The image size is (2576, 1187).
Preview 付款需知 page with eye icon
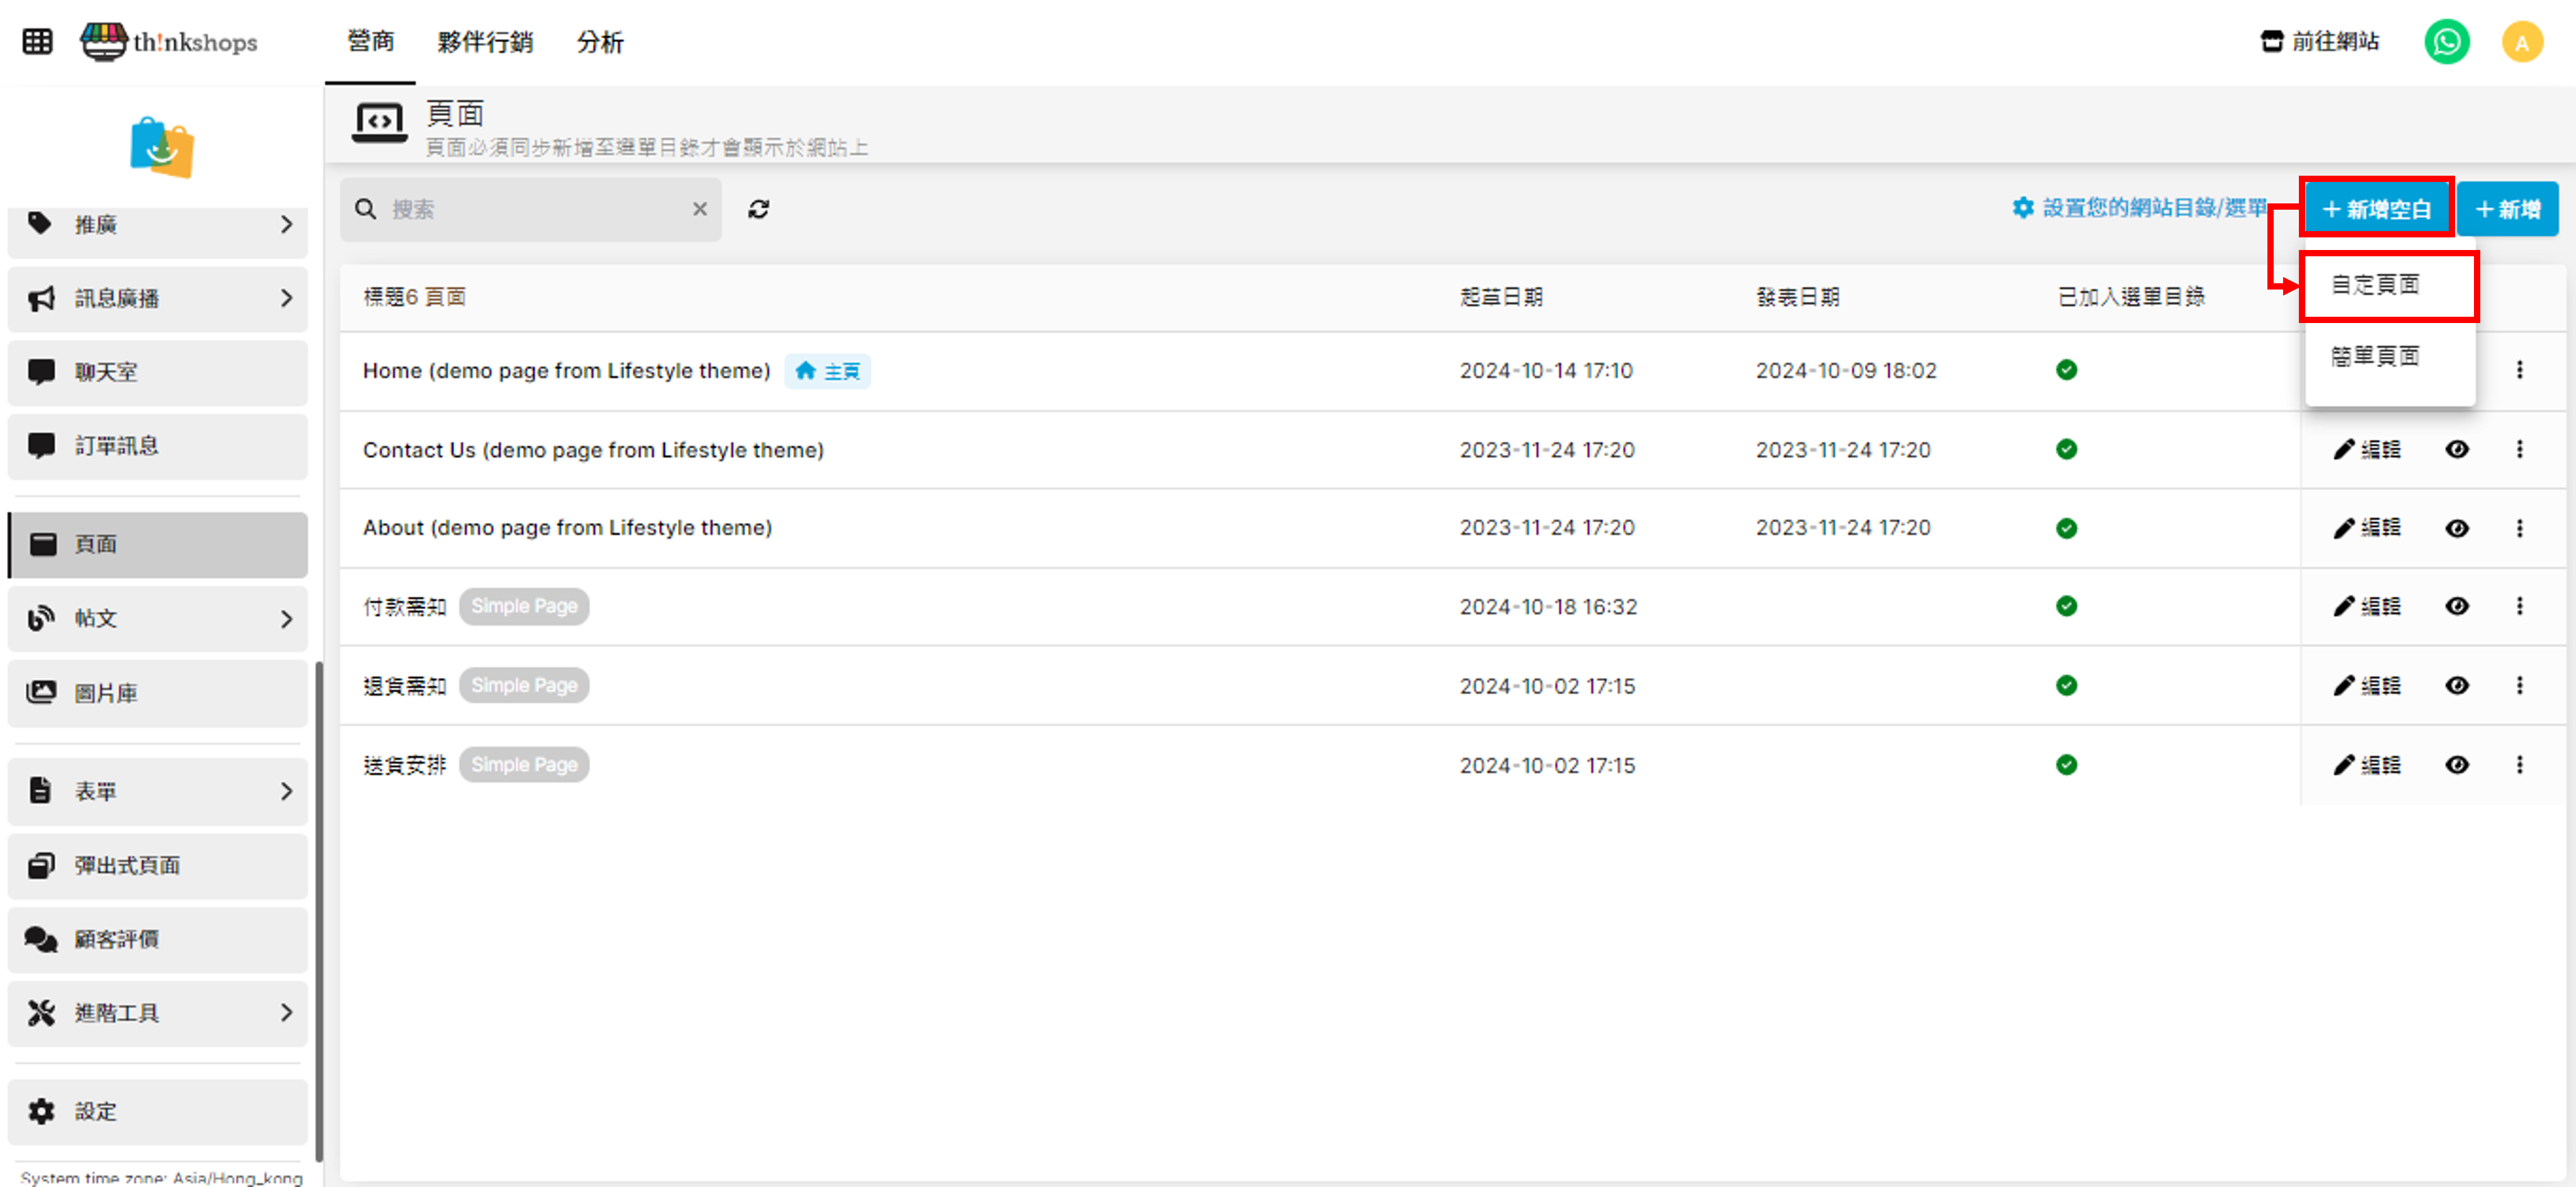(x=2456, y=606)
